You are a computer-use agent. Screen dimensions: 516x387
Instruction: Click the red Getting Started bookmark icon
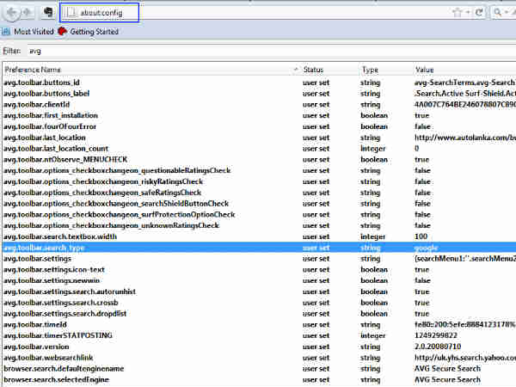coord(62,31)
